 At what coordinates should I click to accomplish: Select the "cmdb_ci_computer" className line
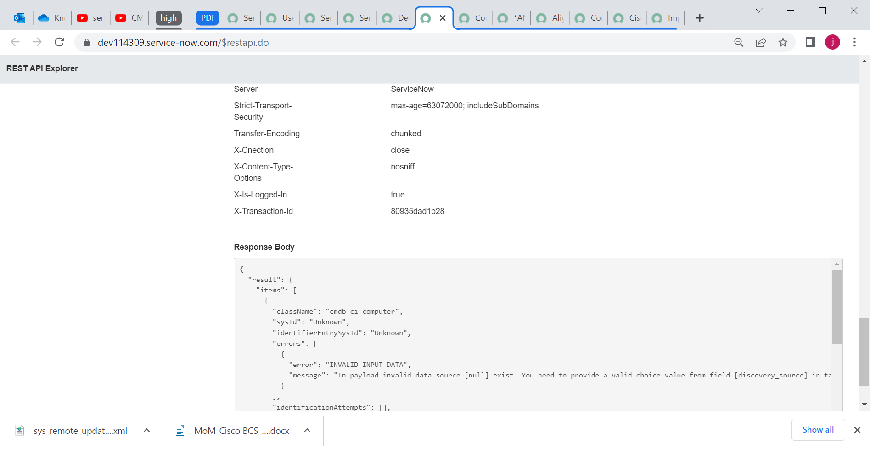[337, 311]
